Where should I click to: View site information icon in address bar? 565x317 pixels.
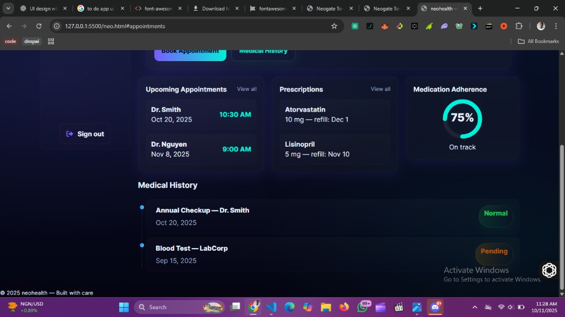point(56,26)
